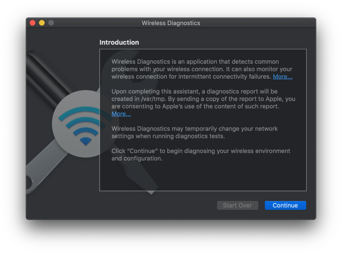The width and height of the screenshot is (342, 254).
Task: Click the sentence beginning Click "Continue" to begin
Action: click(201, 155)
